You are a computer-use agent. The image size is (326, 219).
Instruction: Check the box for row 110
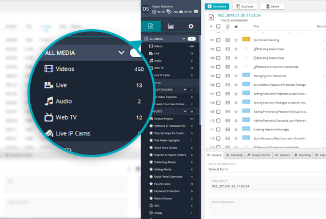coord(218,121)
